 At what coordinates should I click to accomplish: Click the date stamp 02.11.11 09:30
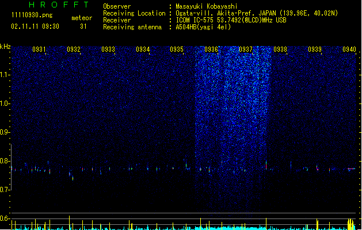pos(35,26)
